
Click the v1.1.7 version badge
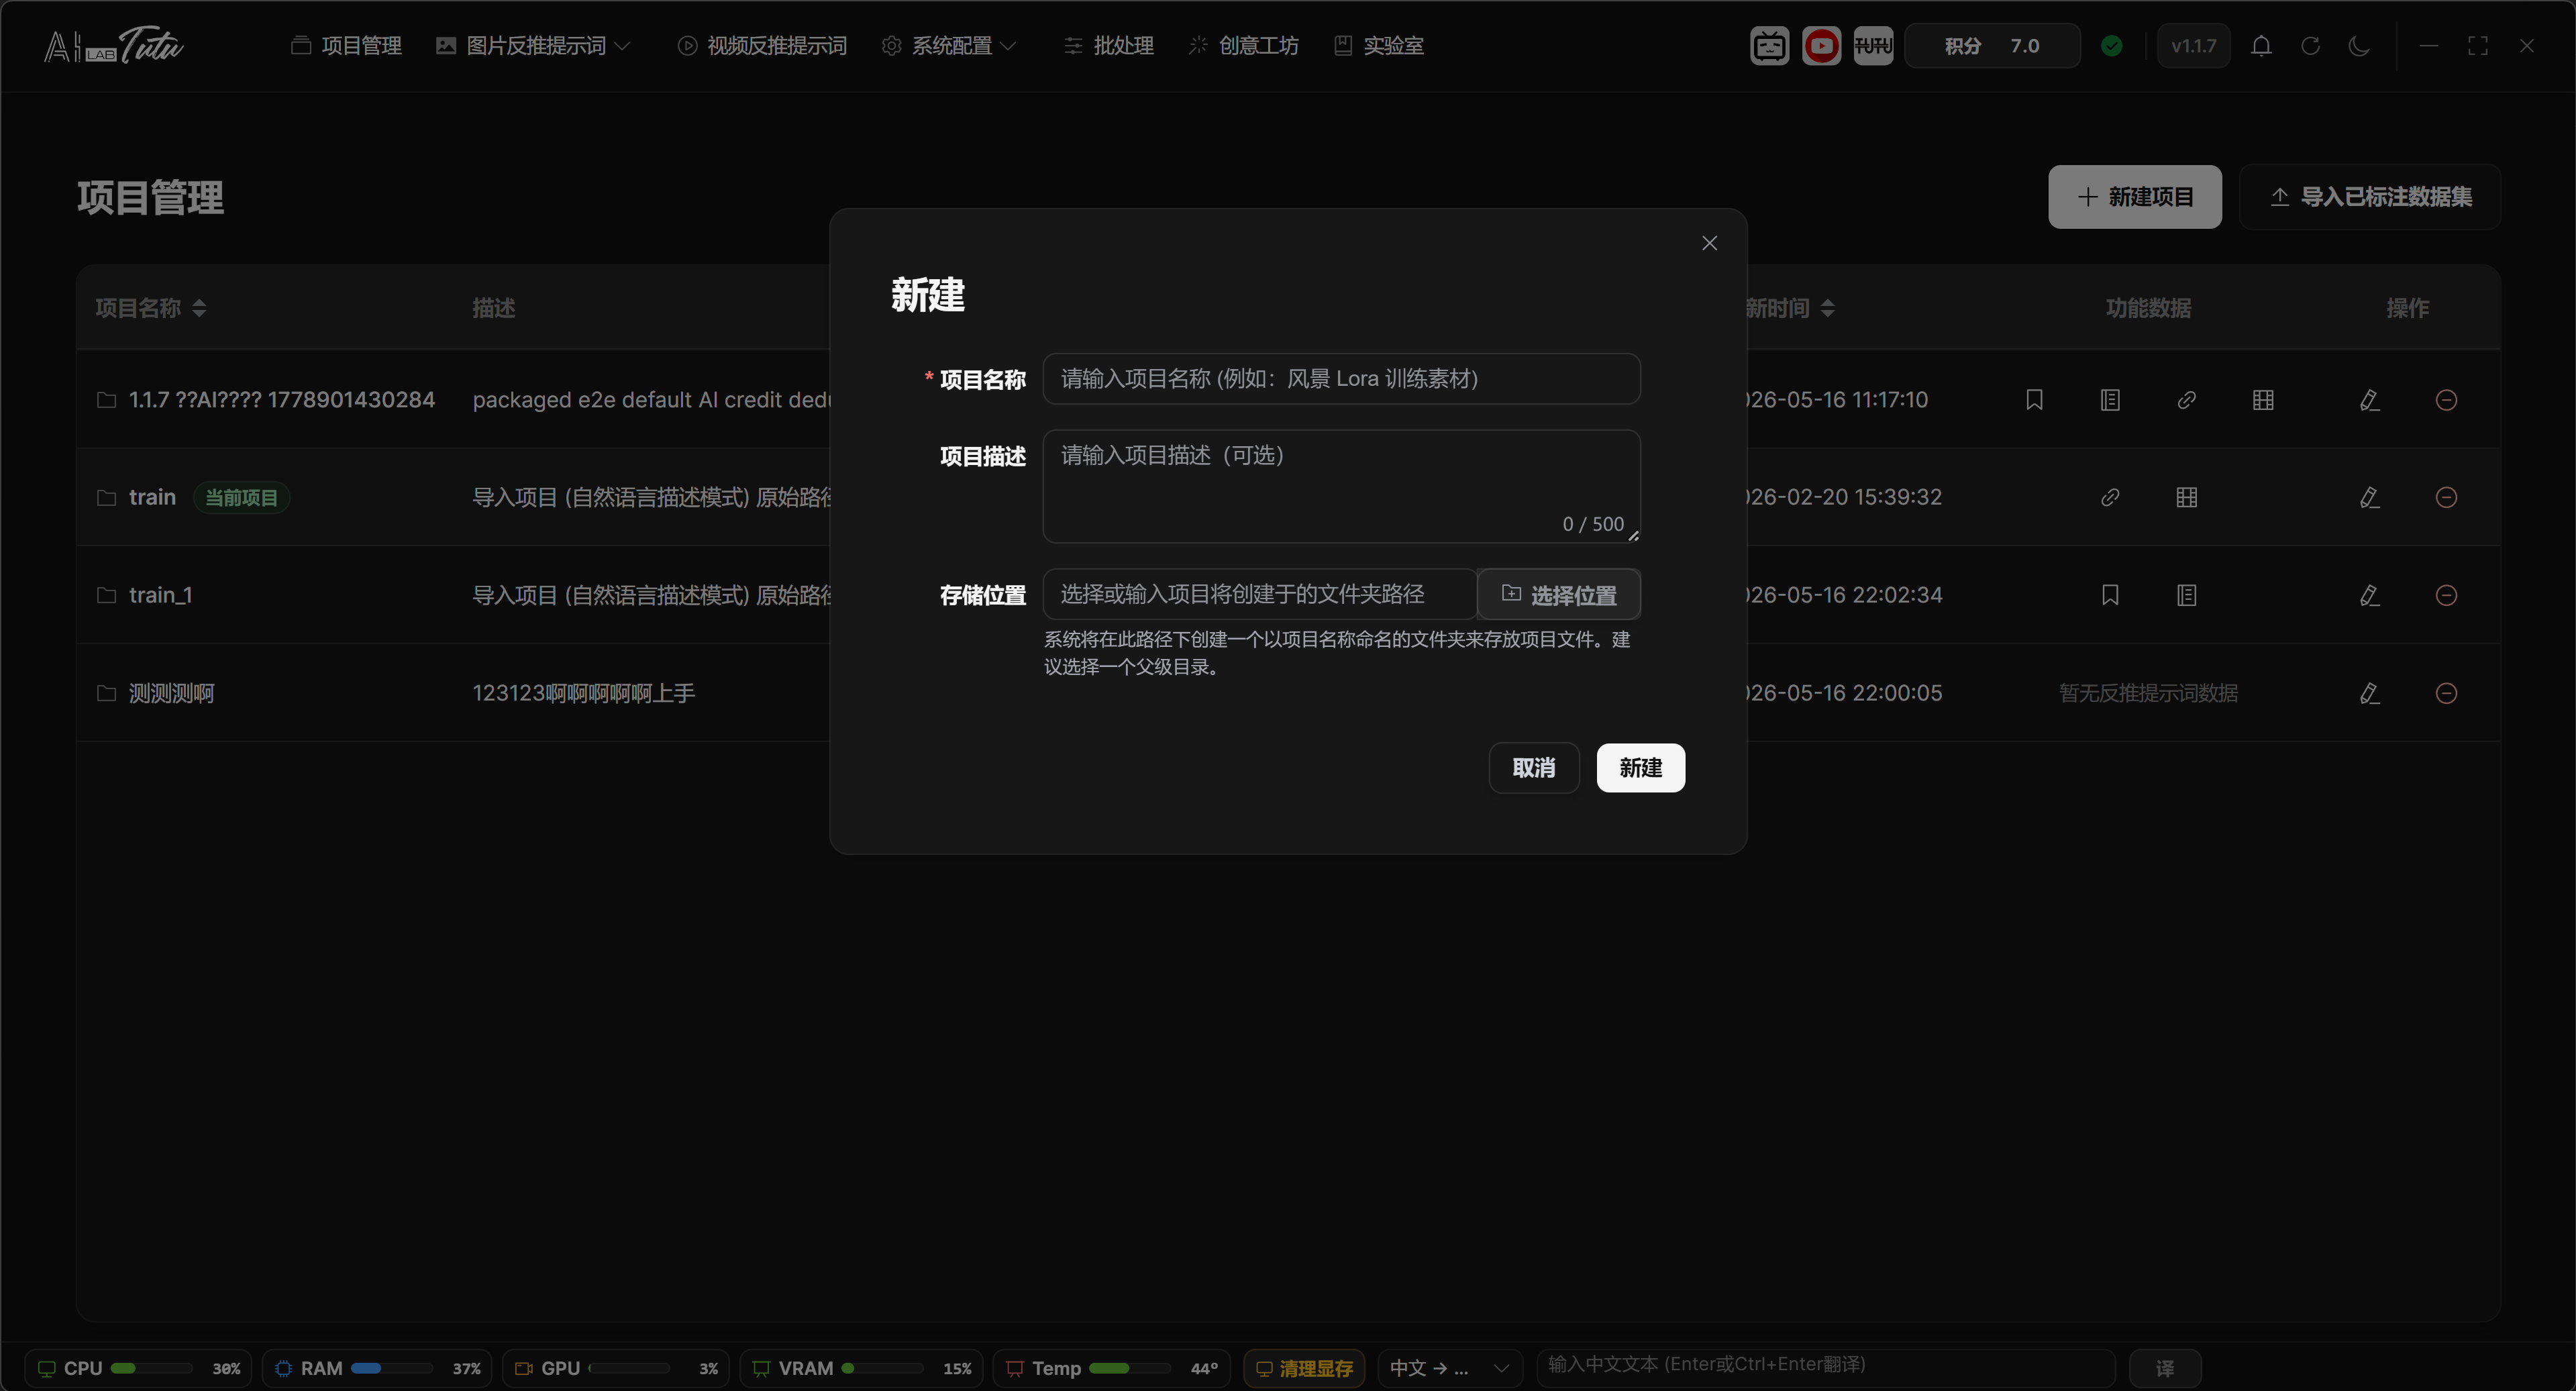coord(2193,46)
